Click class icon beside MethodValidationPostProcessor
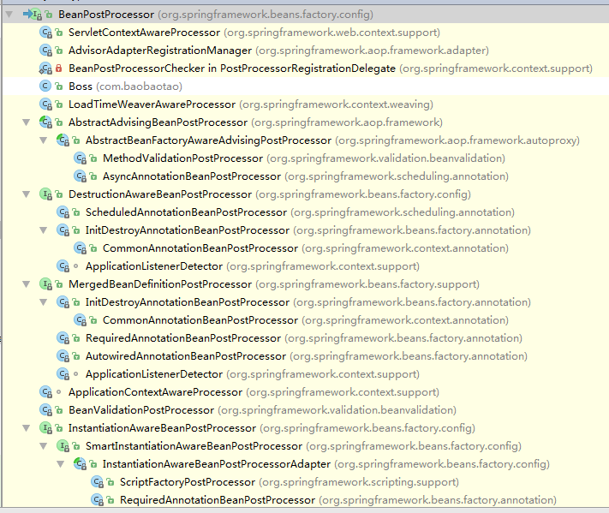 click(x=80, y=158)
